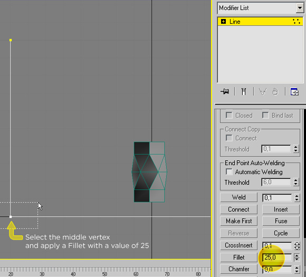Select the top yellow vertex of the line

point(11,40)
